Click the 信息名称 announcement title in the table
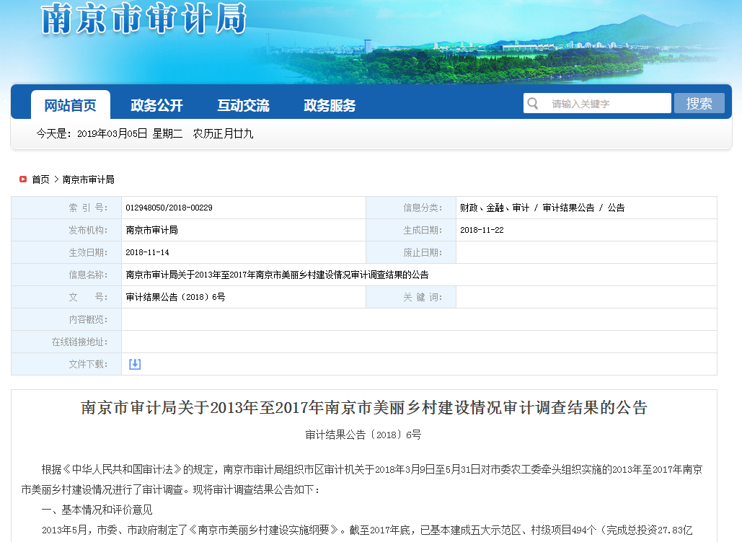Screen dimensions: 742x542 277,275
